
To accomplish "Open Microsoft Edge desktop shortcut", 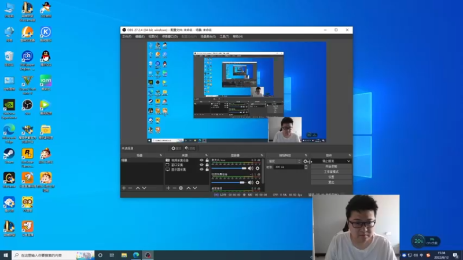I will 9,133.
